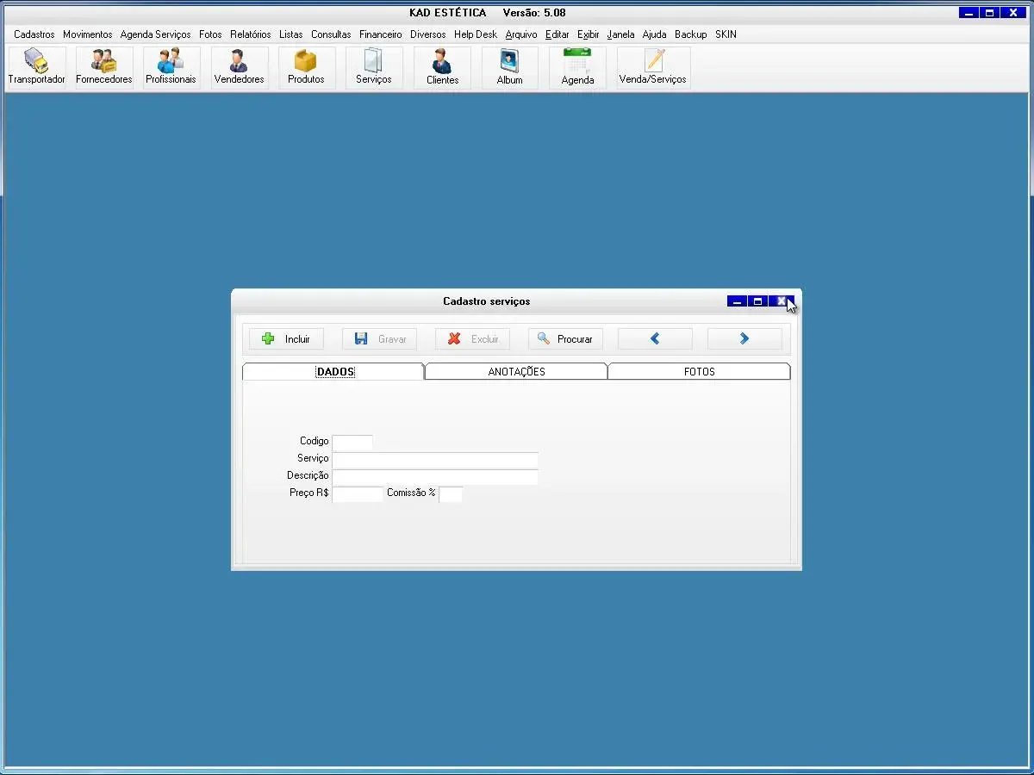Image resolution: width=1034 pixels, height=775 pixels.
Task: Open the Profissionais toolbar icon
Action: (x=171, y=67)
